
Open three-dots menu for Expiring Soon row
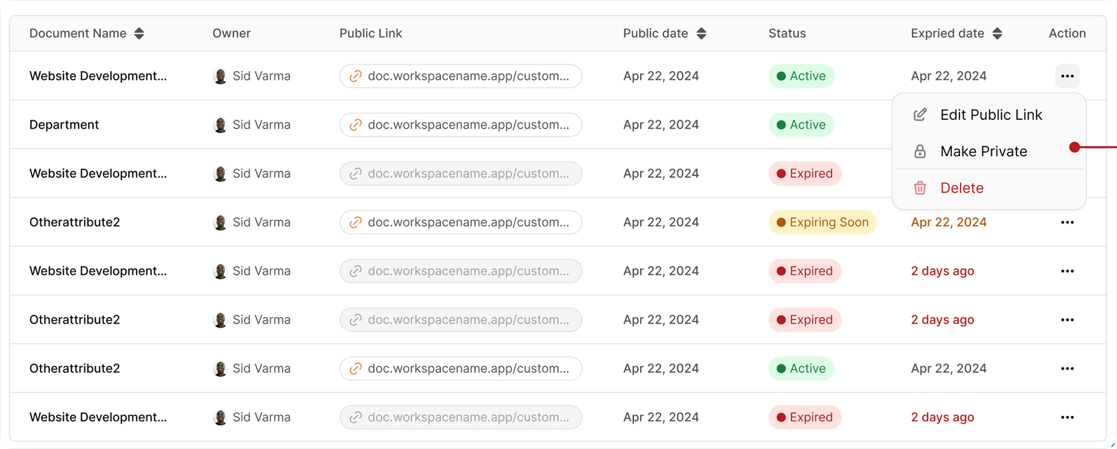tap(1067, 222)
